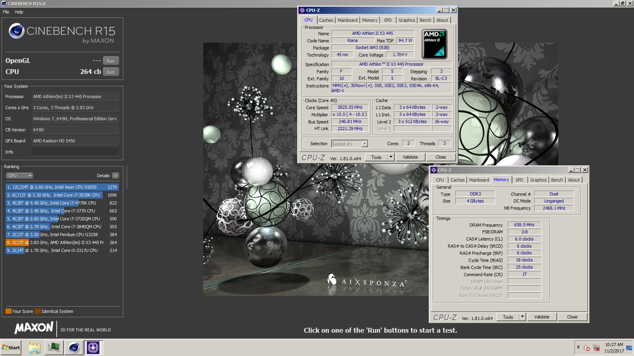This screenshot has height=356, width=634.
Task: Click Validate in CPU-Z Memory window
Action: coord(542,317)
